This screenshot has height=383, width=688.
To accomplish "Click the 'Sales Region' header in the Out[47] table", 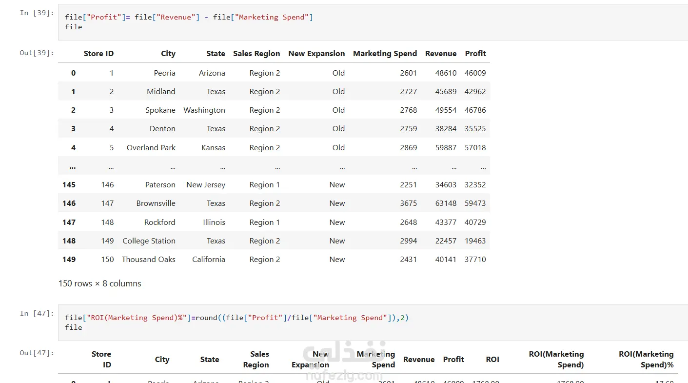I will 256,360.
